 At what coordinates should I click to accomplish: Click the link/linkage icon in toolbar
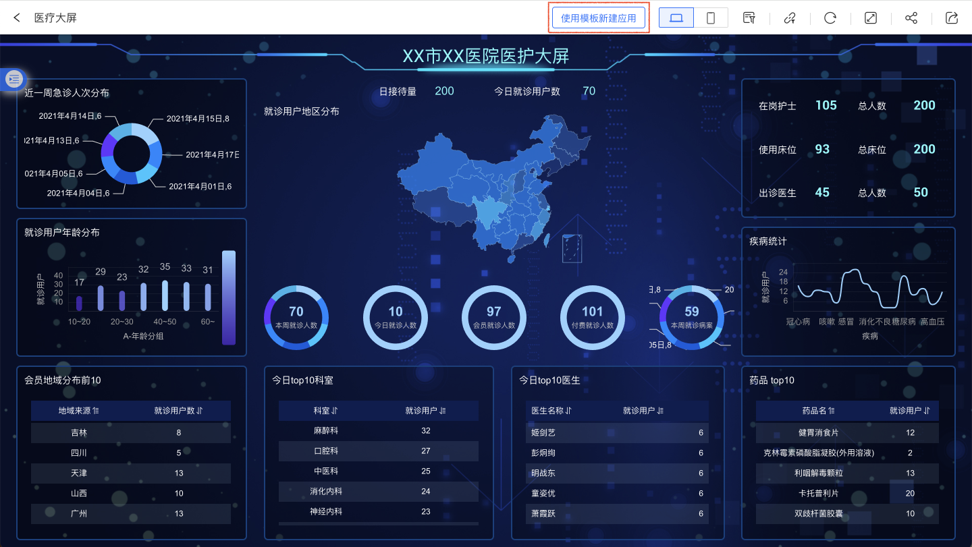790,18
